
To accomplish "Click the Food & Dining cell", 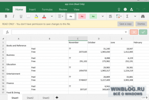I will [x=19, y=93].
